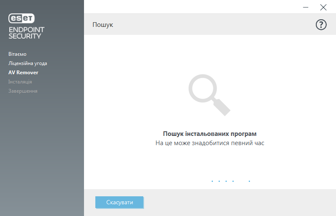Click the Пошук інстальованих програм heading
The image size is (336, 216).
(x=210, y=134)
